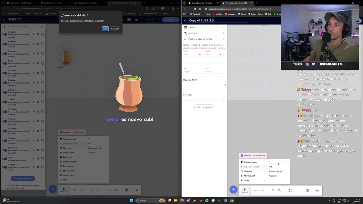
Task: Add a widget with left window plus button
Action: click(x=52, y=189)
